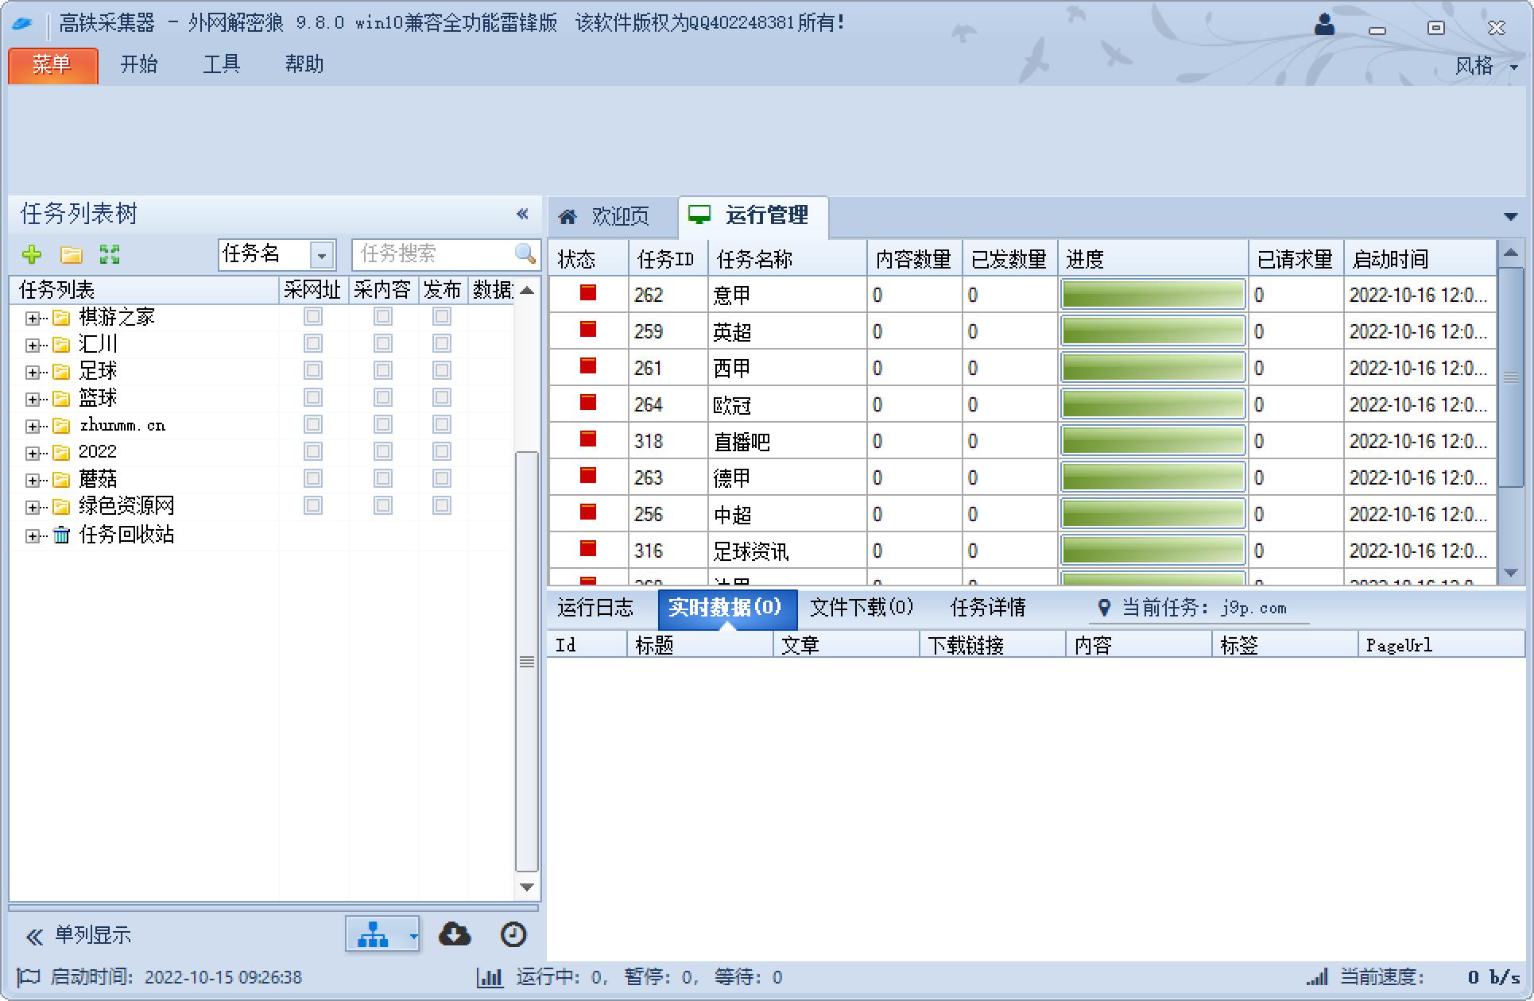Click the cloud download icon at bottom
The image size is (1534, 1001).
(x=455, y=935)
